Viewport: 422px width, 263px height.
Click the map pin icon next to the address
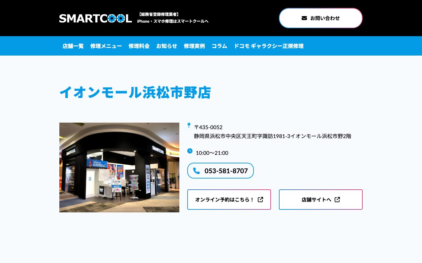pos(189,125)
